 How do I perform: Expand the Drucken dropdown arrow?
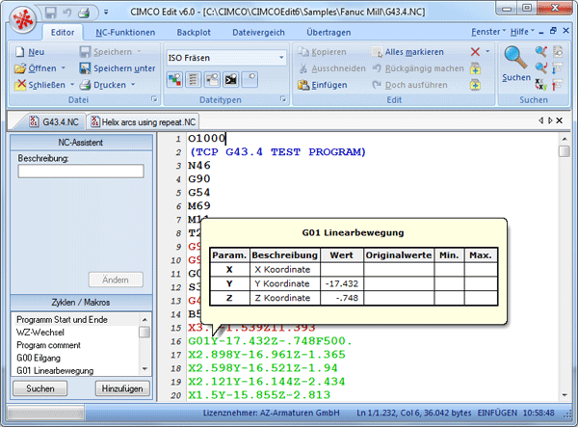(133, 85)
